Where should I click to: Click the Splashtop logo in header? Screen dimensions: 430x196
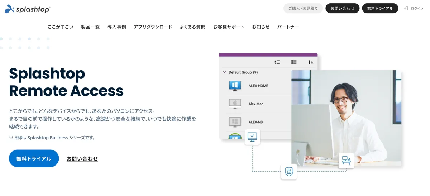28,9
